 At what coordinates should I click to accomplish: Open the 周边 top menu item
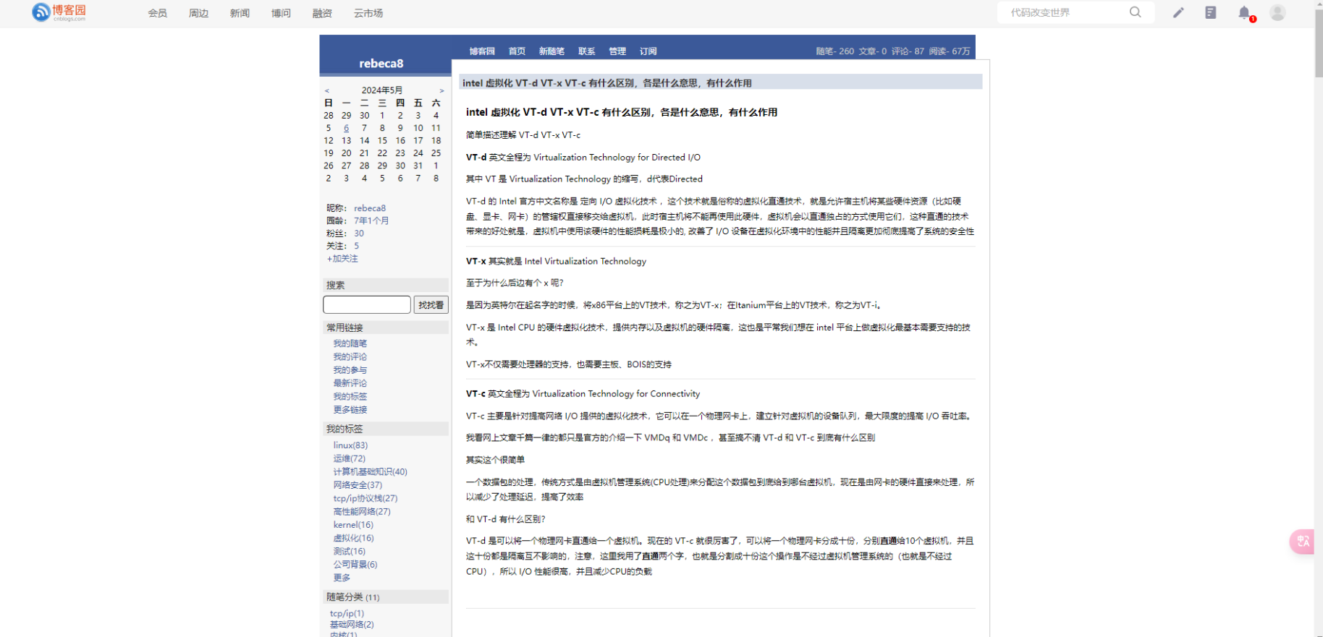click(x=198, y=13)
